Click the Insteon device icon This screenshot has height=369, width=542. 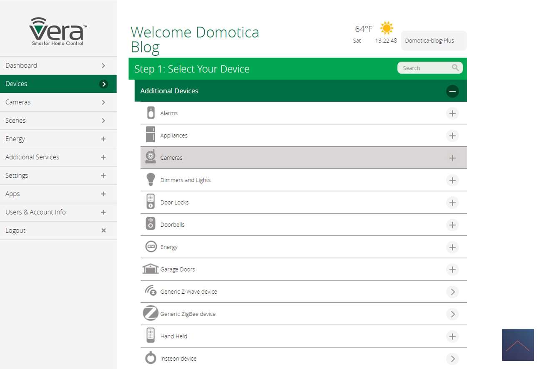point(151,358)
